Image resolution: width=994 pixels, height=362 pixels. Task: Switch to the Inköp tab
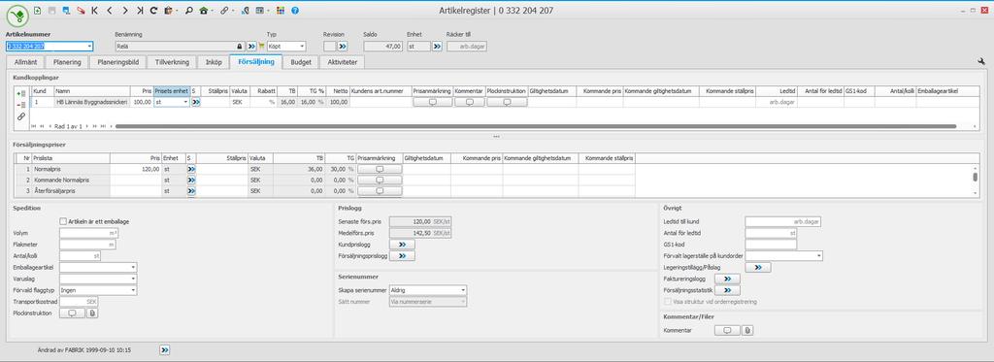coord(214,62)
